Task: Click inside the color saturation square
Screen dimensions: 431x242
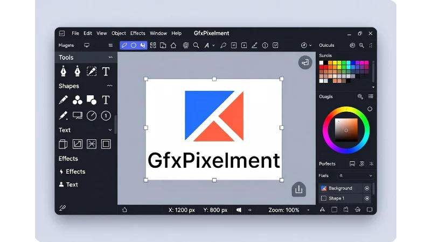Action: tap(346, 130)
